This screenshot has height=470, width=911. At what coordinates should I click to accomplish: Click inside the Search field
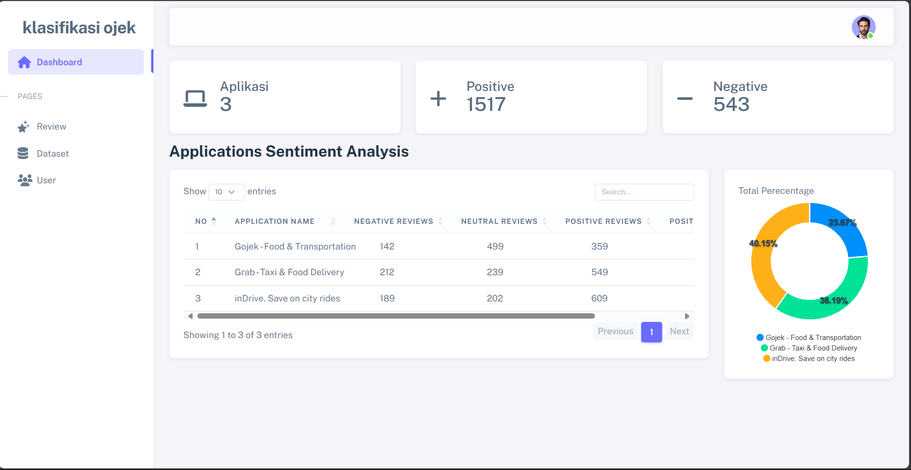(644, 192)
